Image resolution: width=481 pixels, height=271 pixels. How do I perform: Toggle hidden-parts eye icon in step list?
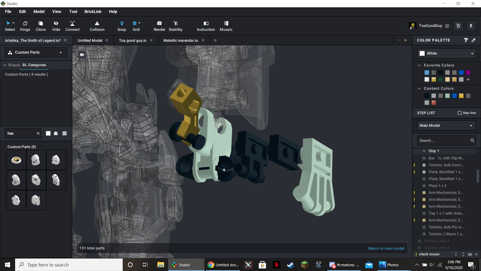(470, 254)
